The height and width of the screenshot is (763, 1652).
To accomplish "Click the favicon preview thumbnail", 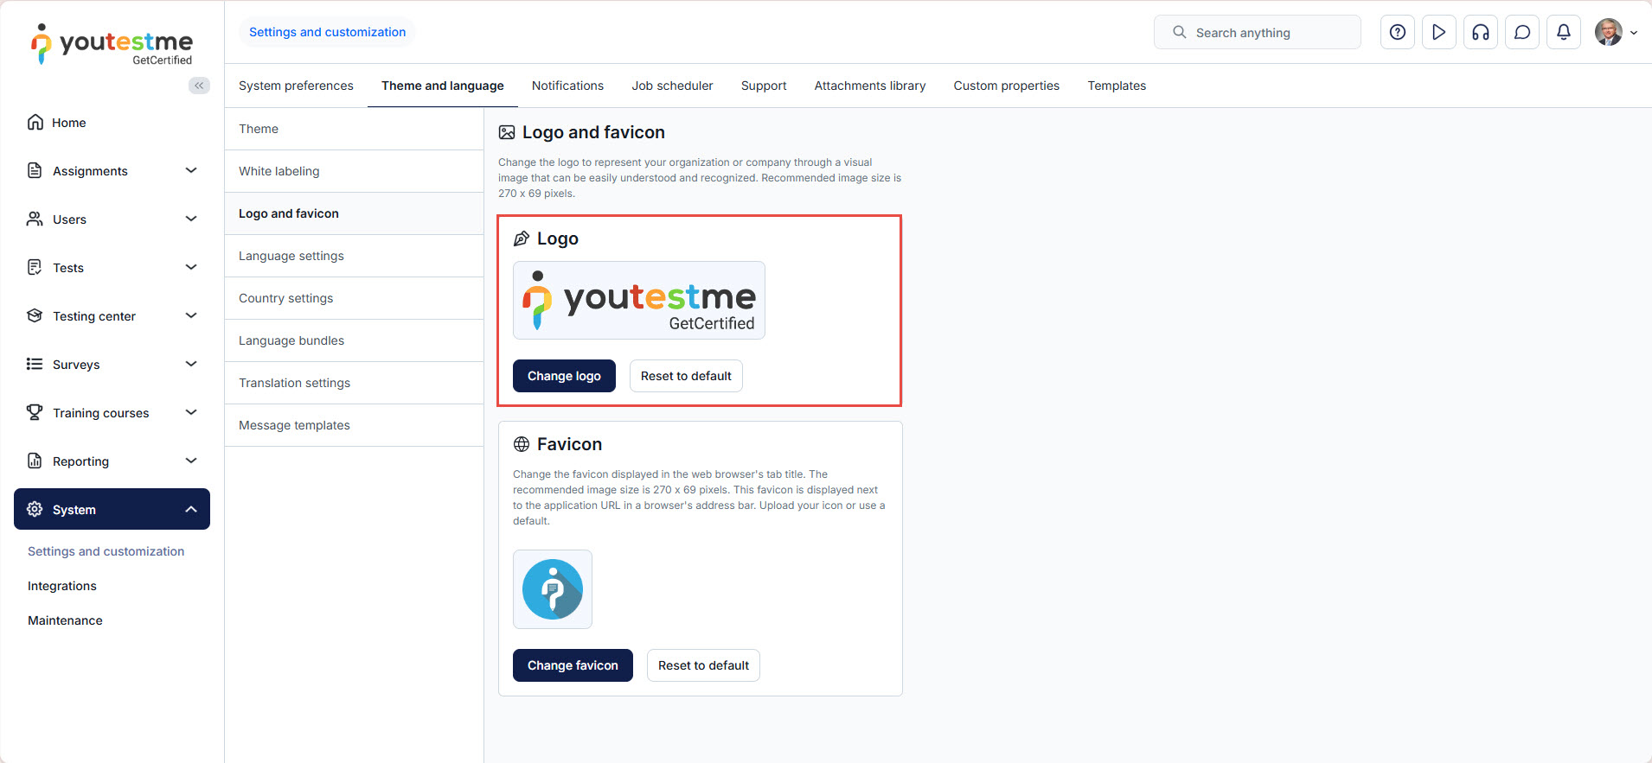I will coord(553,589).
